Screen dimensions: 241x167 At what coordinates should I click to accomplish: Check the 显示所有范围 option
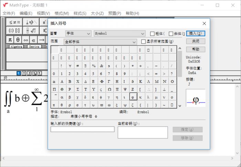(144, 41)
